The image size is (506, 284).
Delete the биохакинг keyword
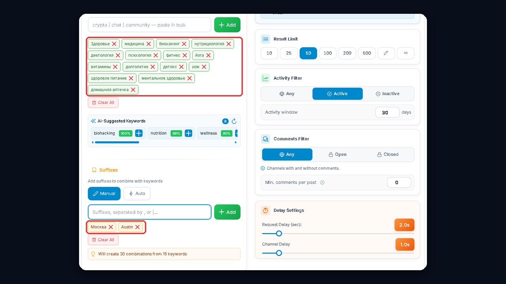click(x=184, y=44)
